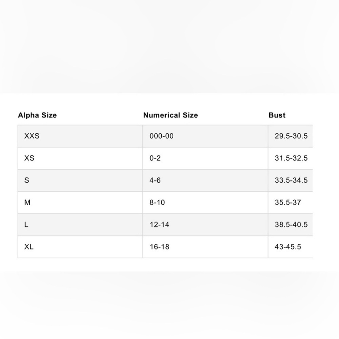This screenshot has height=339, width=339.
Task: Click the 000-00 numerical size cell
Action: [x=205, y=136]
